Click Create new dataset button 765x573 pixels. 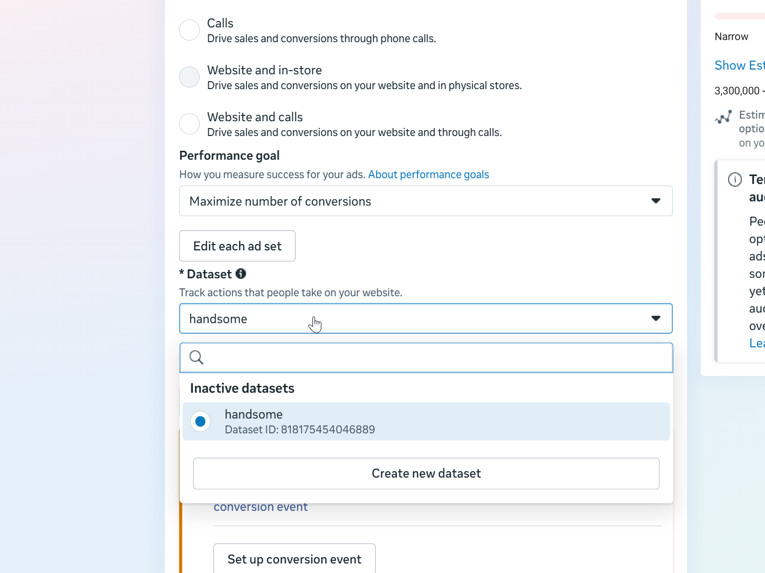[x=426, y=473]
